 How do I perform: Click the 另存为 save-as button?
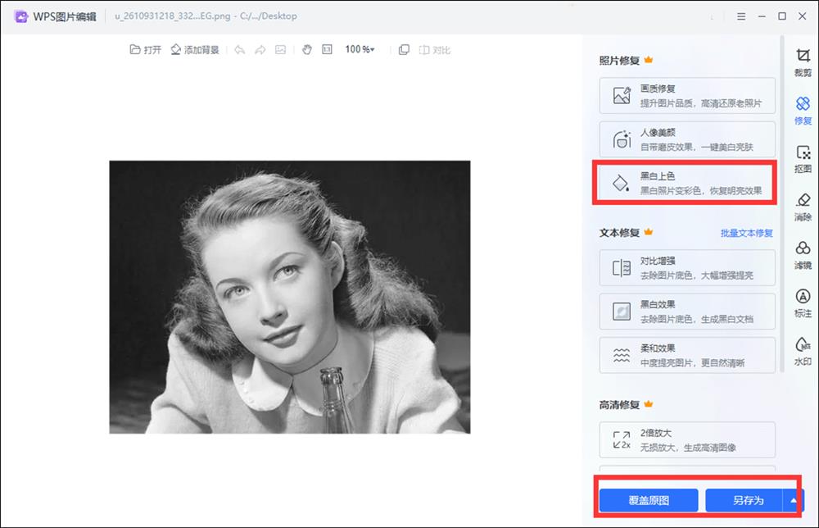(746, 500)
